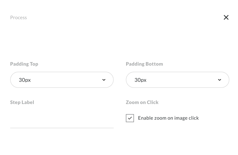Disable the zoom on image click checkbox
The image size is (238, 155).
(x=130, y=118)
